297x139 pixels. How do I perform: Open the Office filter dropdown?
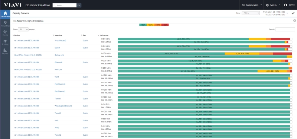point(251,13)
